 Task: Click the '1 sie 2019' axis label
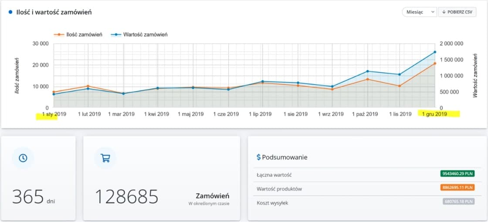pos(295,114)
